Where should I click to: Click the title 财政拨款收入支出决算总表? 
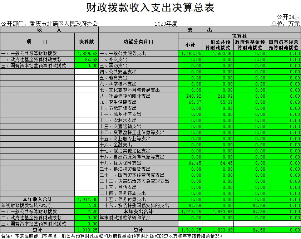point(150,8)
